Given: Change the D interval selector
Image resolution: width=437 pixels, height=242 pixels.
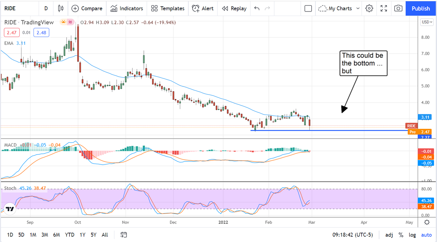Looking at the screenshot, I should point(46,8).
